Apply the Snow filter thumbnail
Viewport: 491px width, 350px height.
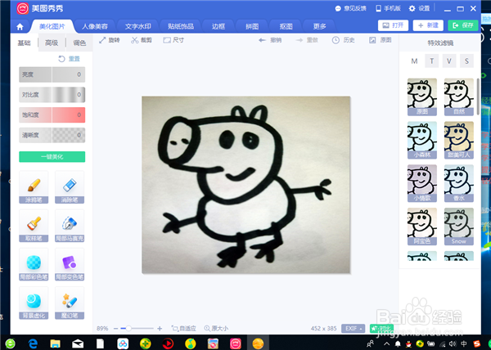point(459,227)
